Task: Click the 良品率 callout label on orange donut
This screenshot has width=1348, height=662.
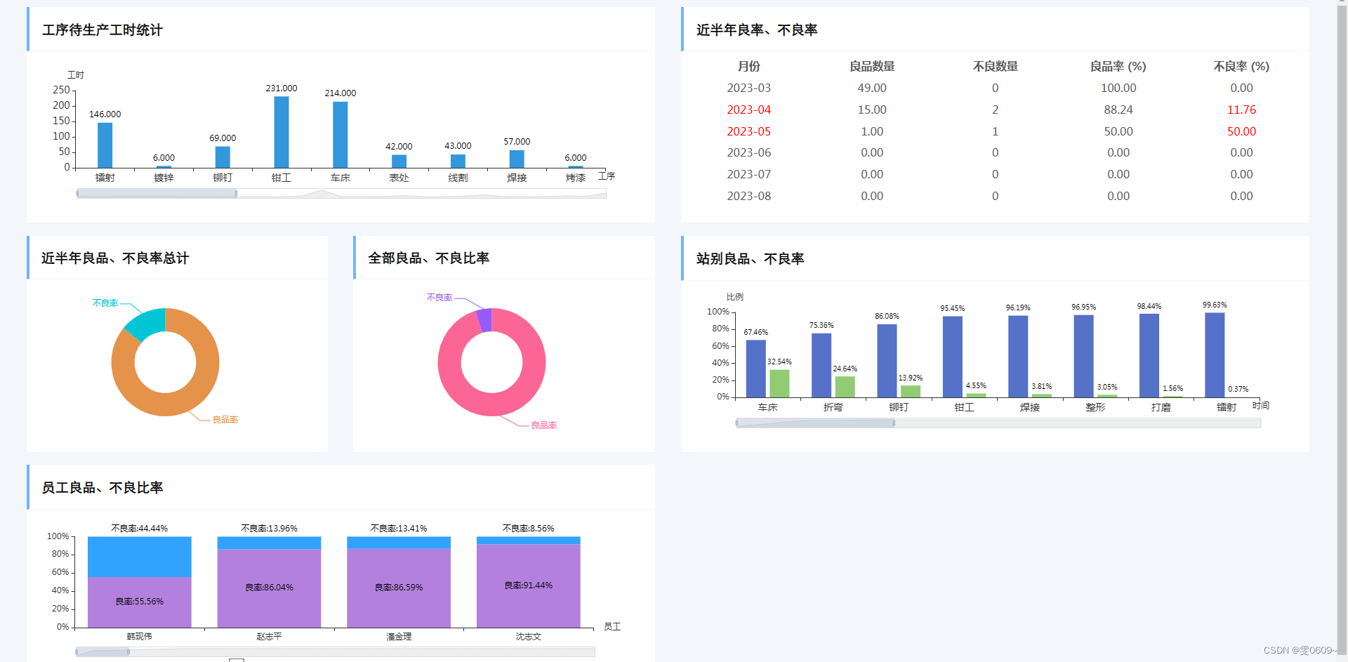Action: (x=226, y=419)
